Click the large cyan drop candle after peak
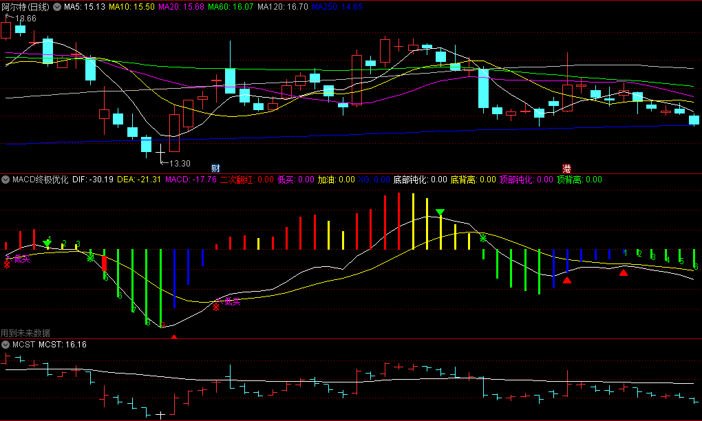This screenshot has height=421, width=702. tap(484, 89)
